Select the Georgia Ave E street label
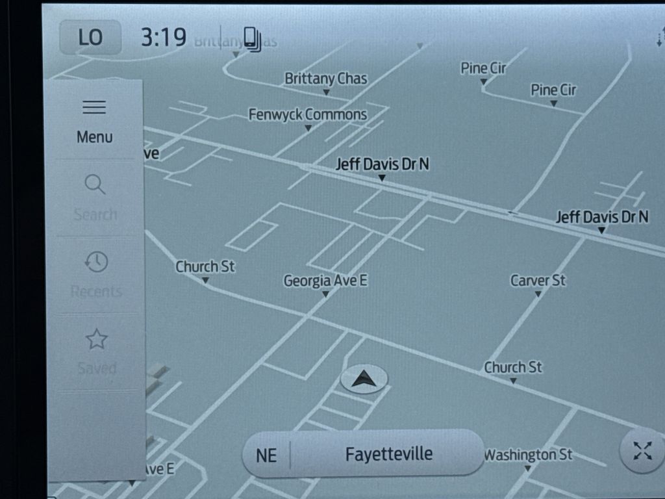Image resolution: width=665 pixels, height=499 pixels. (x=325, y=281)
